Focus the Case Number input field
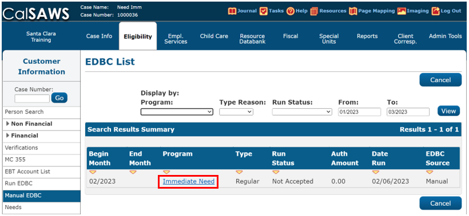Image resolution: width=469 pixels, height=216 pixels. [x=32, y=99]
